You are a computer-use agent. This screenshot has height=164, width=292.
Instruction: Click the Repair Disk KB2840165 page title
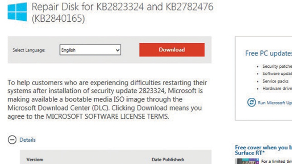(x=122, y=13)
